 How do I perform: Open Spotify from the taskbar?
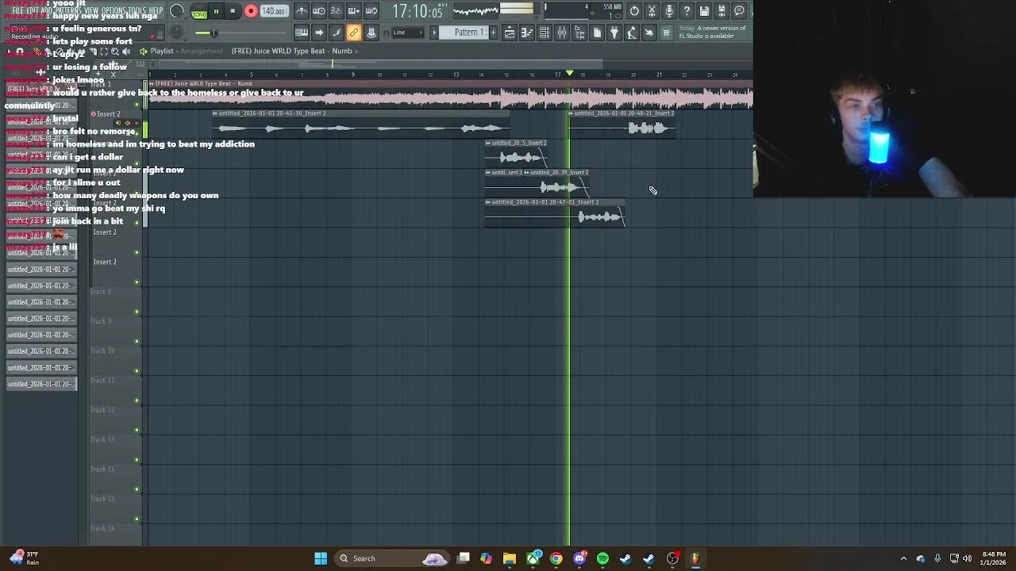coord(602,558)
